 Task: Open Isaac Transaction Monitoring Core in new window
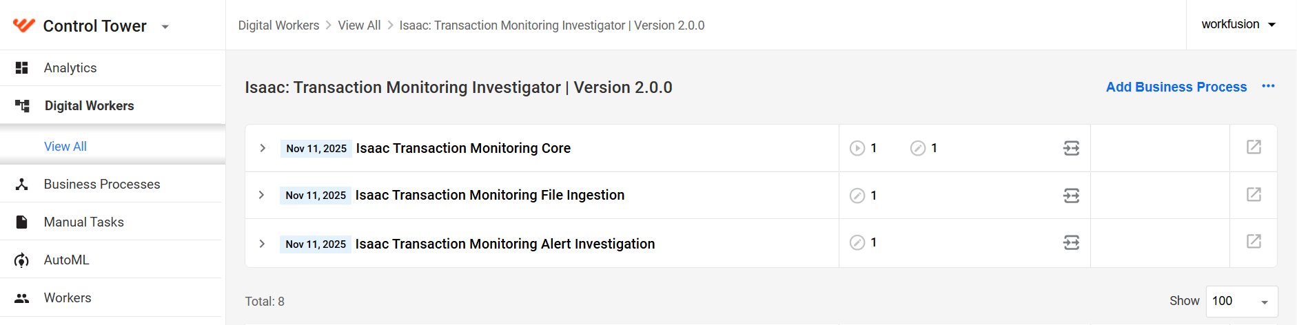point(1254,147)
